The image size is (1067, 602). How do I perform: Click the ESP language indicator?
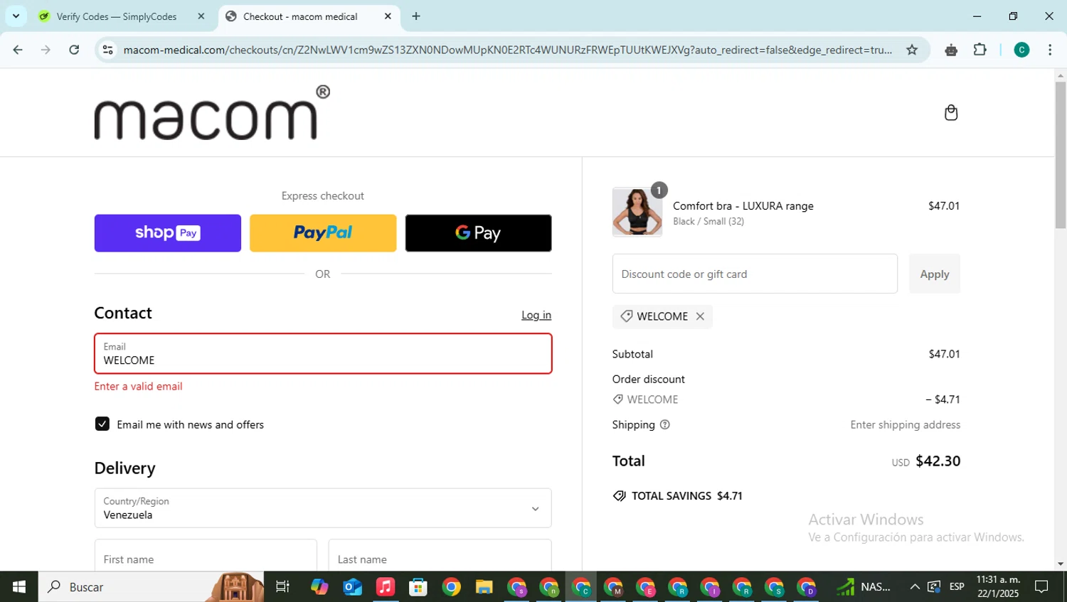pyautogui.click(x=957, y=587)
